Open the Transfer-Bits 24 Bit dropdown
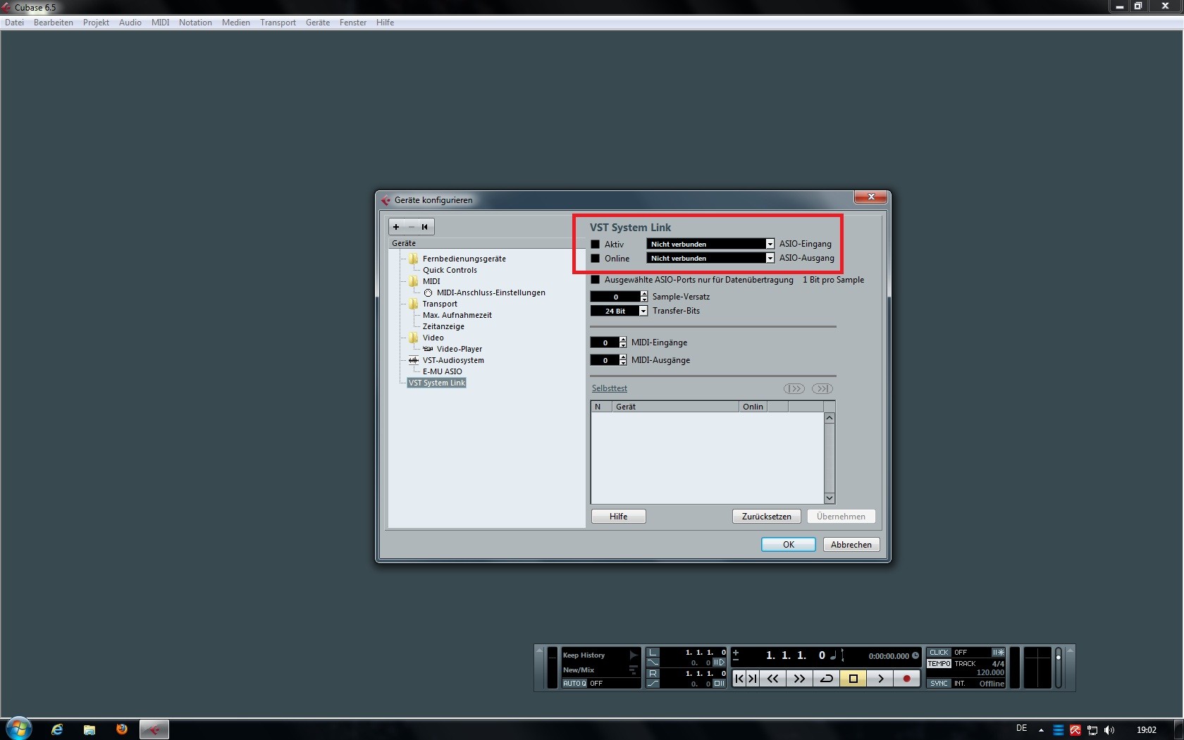The image size is (1184, 740). coord(619,311)
